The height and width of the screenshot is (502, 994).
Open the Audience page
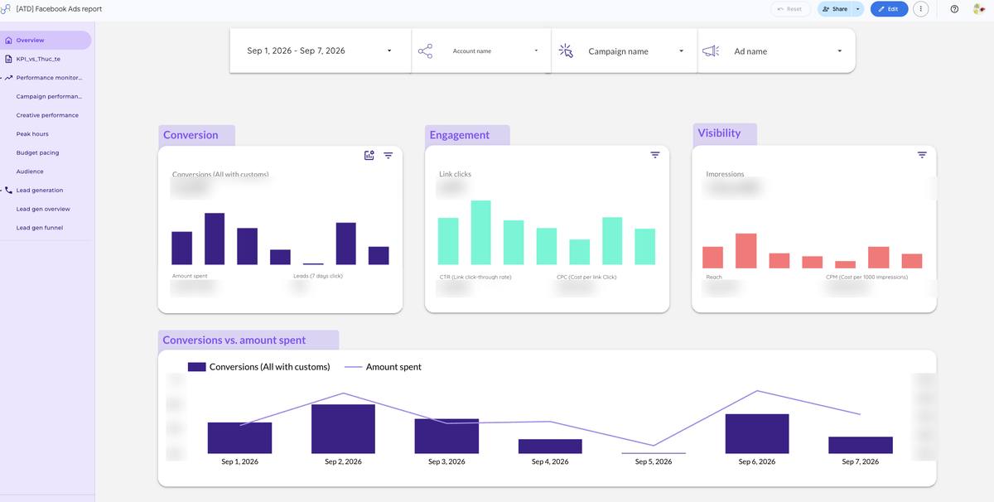tap(30, 171)
